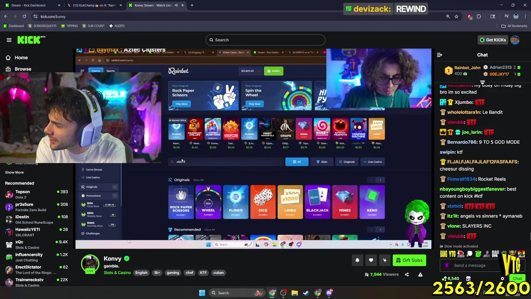
Task: Open the SUB COUNT bookmark
Action: (93, 26)
